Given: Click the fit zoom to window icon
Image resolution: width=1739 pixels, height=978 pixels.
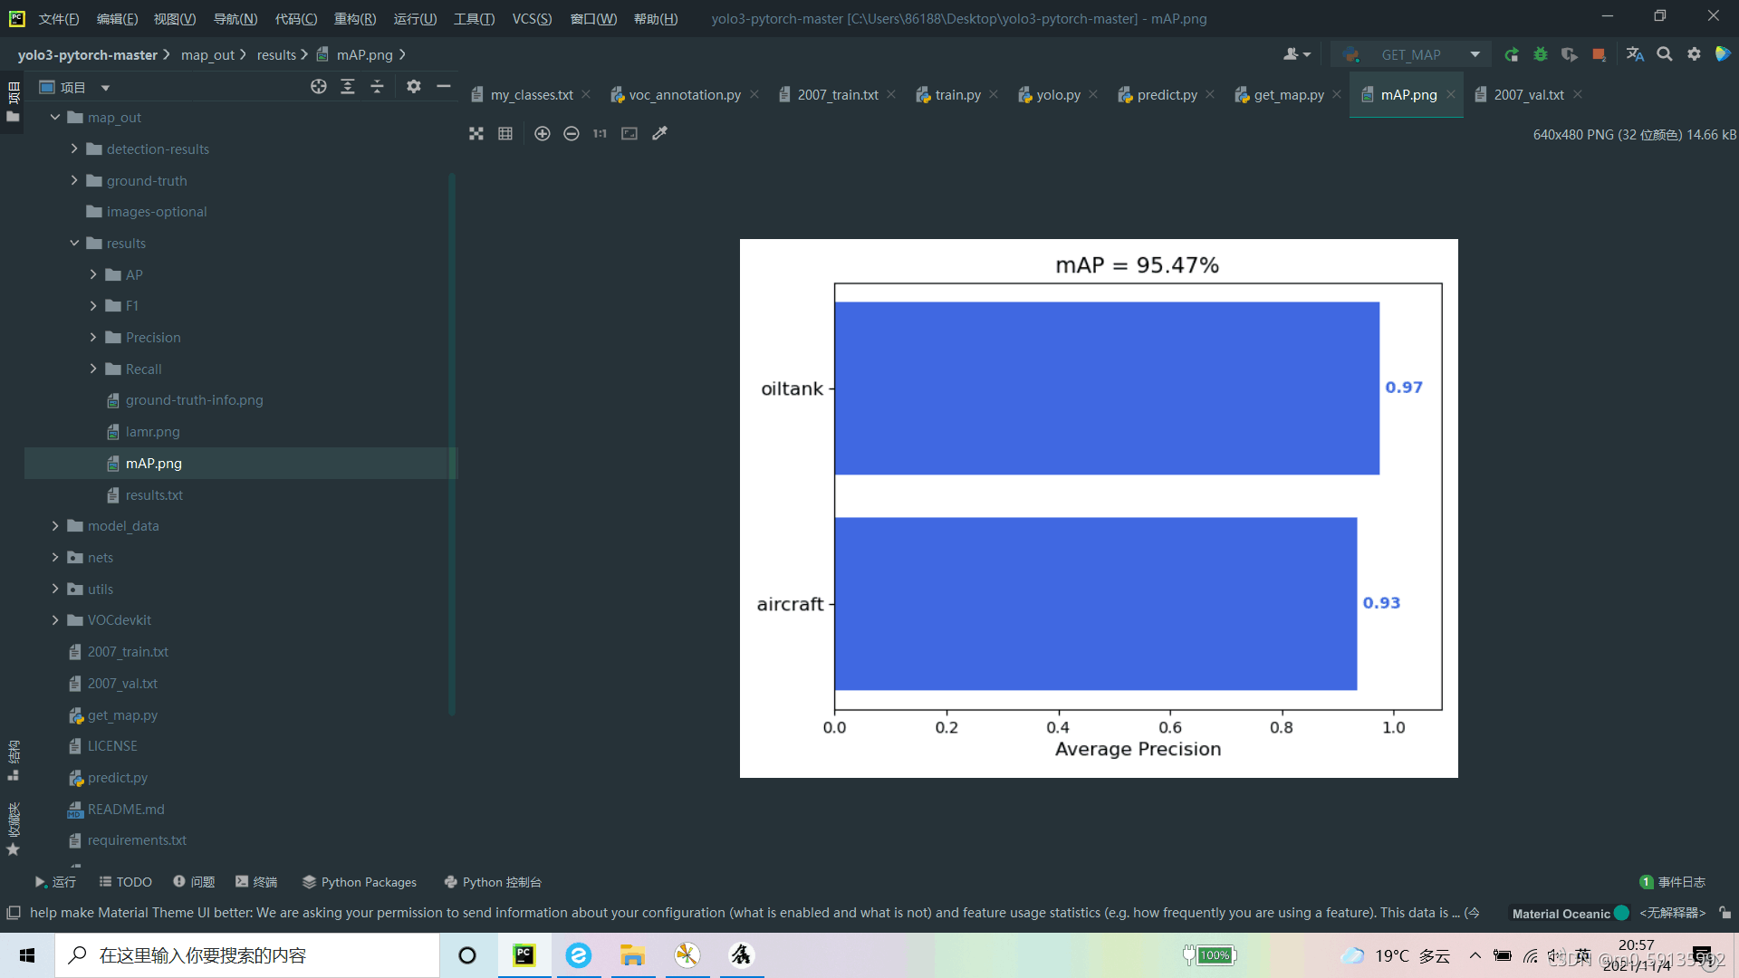Looking at the screenshot, I should 629,134.
